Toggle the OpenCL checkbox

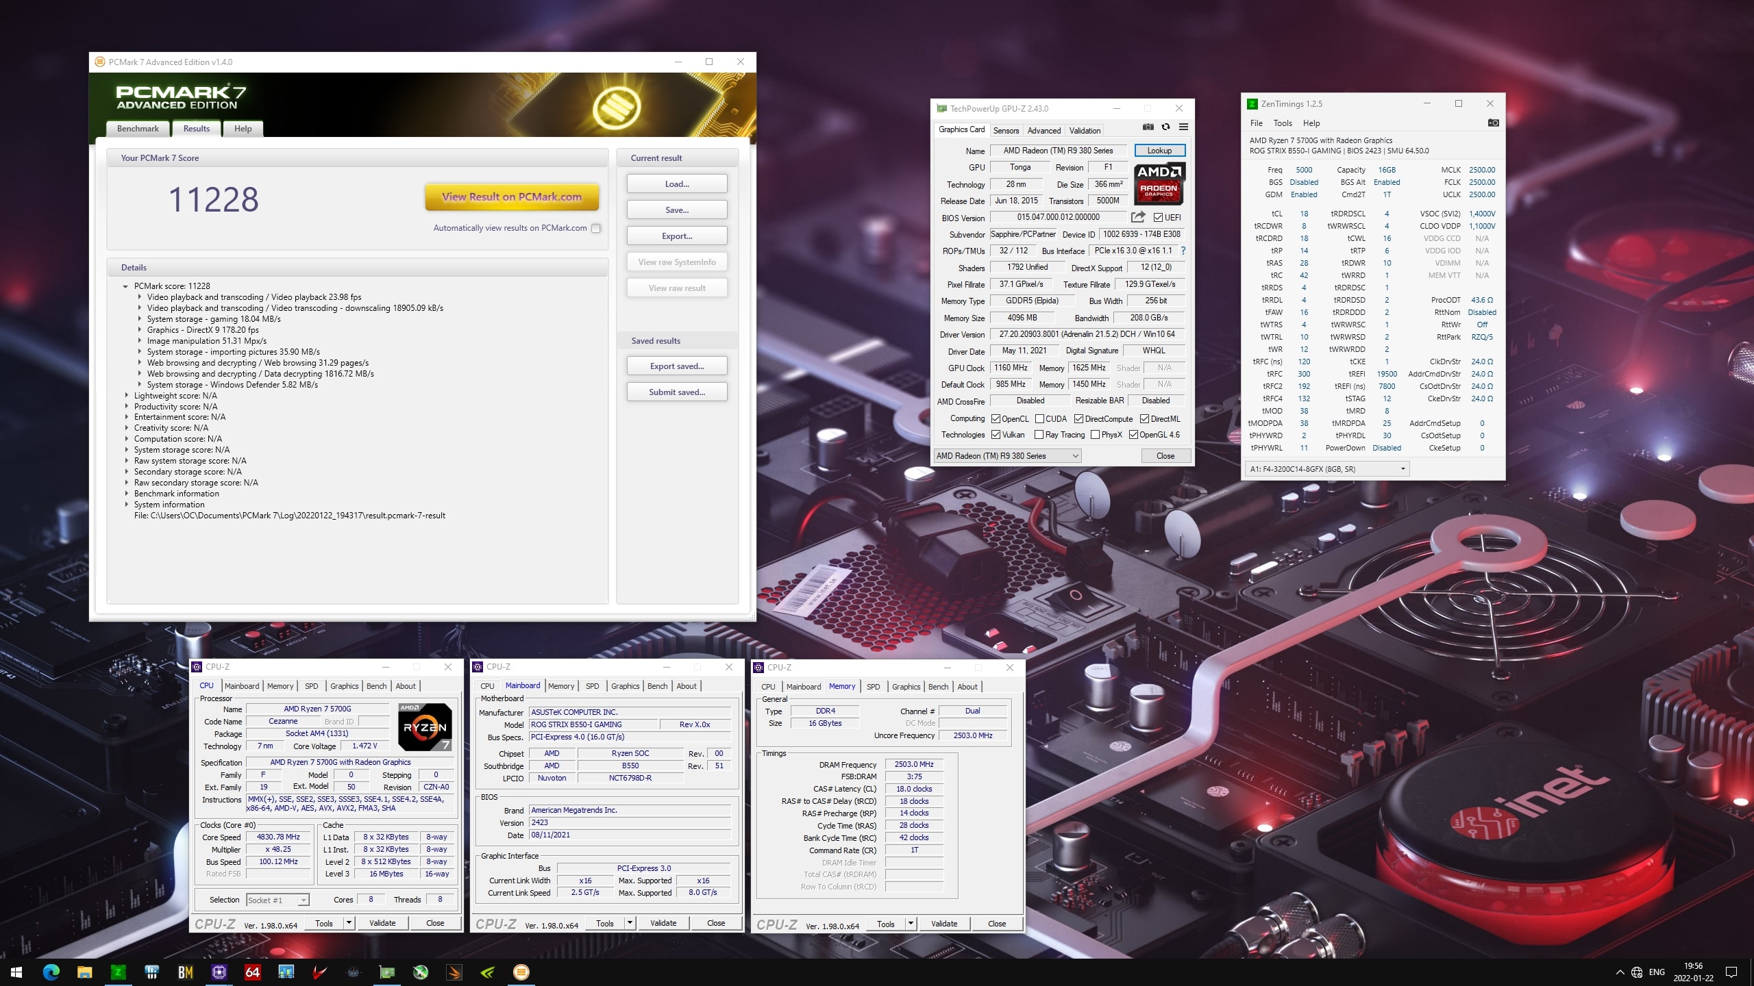click(996, 418)
